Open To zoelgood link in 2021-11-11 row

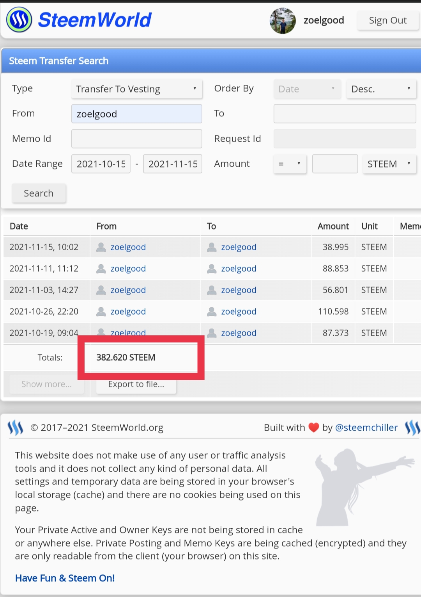click(x=239, y=269)
